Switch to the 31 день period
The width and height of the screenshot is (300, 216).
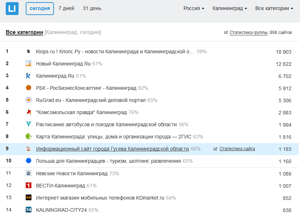pyautogui.click(x=92, y=9)
